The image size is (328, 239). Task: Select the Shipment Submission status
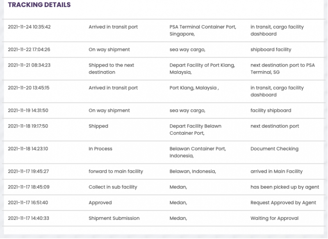click(x=114, y=218)
